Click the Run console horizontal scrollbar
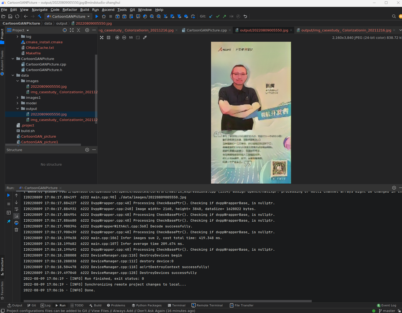The height and width of the screenshot is (313, 402). tap(168, 301)
